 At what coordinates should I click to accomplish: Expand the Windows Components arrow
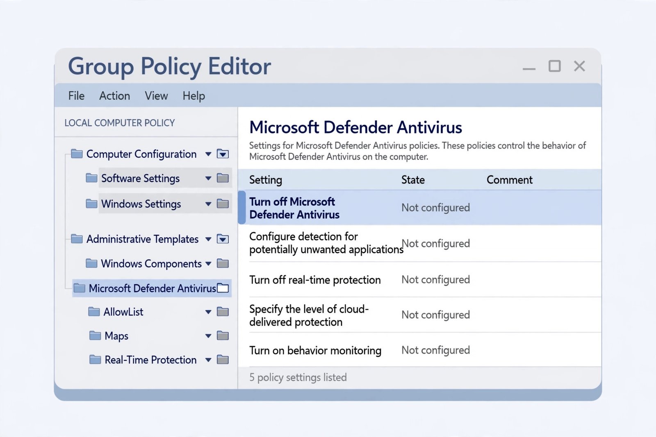(x=208, y=264)
